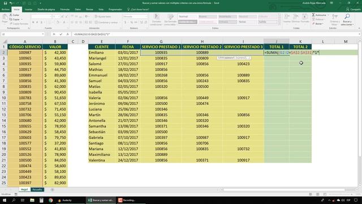Save the workbook from quick access toolbar
362x204 pixels.
point(5,3)
